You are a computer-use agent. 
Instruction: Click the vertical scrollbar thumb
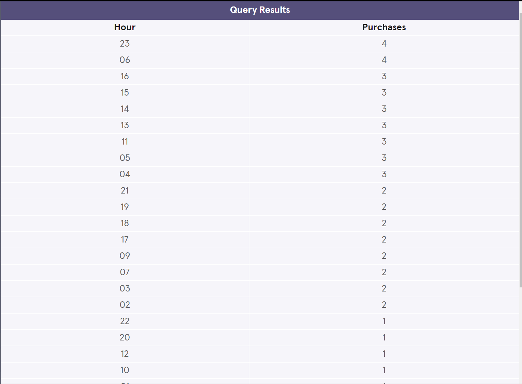point(520,150)
